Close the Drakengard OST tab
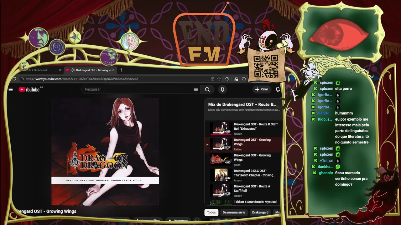Image resolution: width=401 pixels, height=225 pixels. click(113, 70)
